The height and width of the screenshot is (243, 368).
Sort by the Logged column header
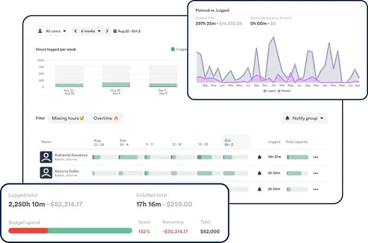click(x=274, y=142)
